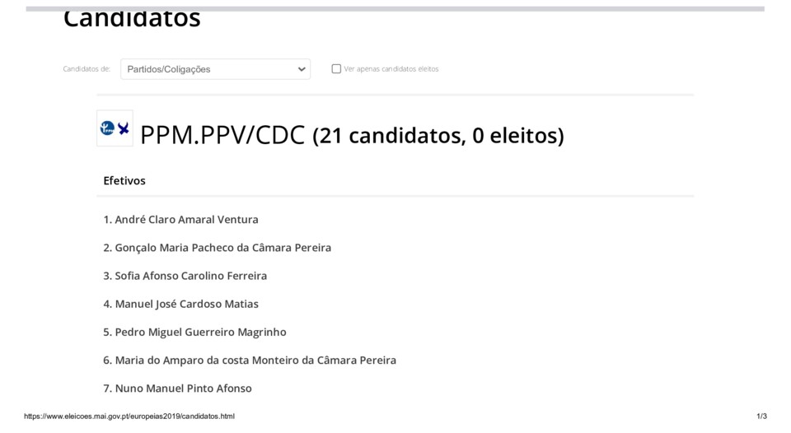The width and height of the screenshot is (791, 433).
Task: Open the Partidos/Coligações dropdown
Action: click(215, 69)
